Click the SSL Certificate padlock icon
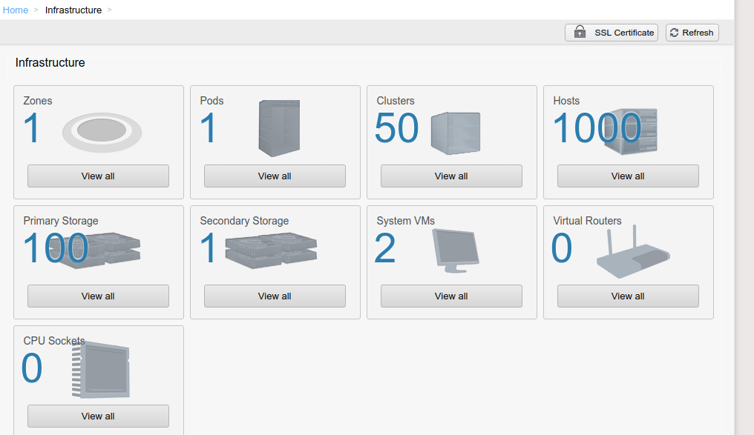The width and height of the screenshot is (754, 435). (x=580, y=32)
